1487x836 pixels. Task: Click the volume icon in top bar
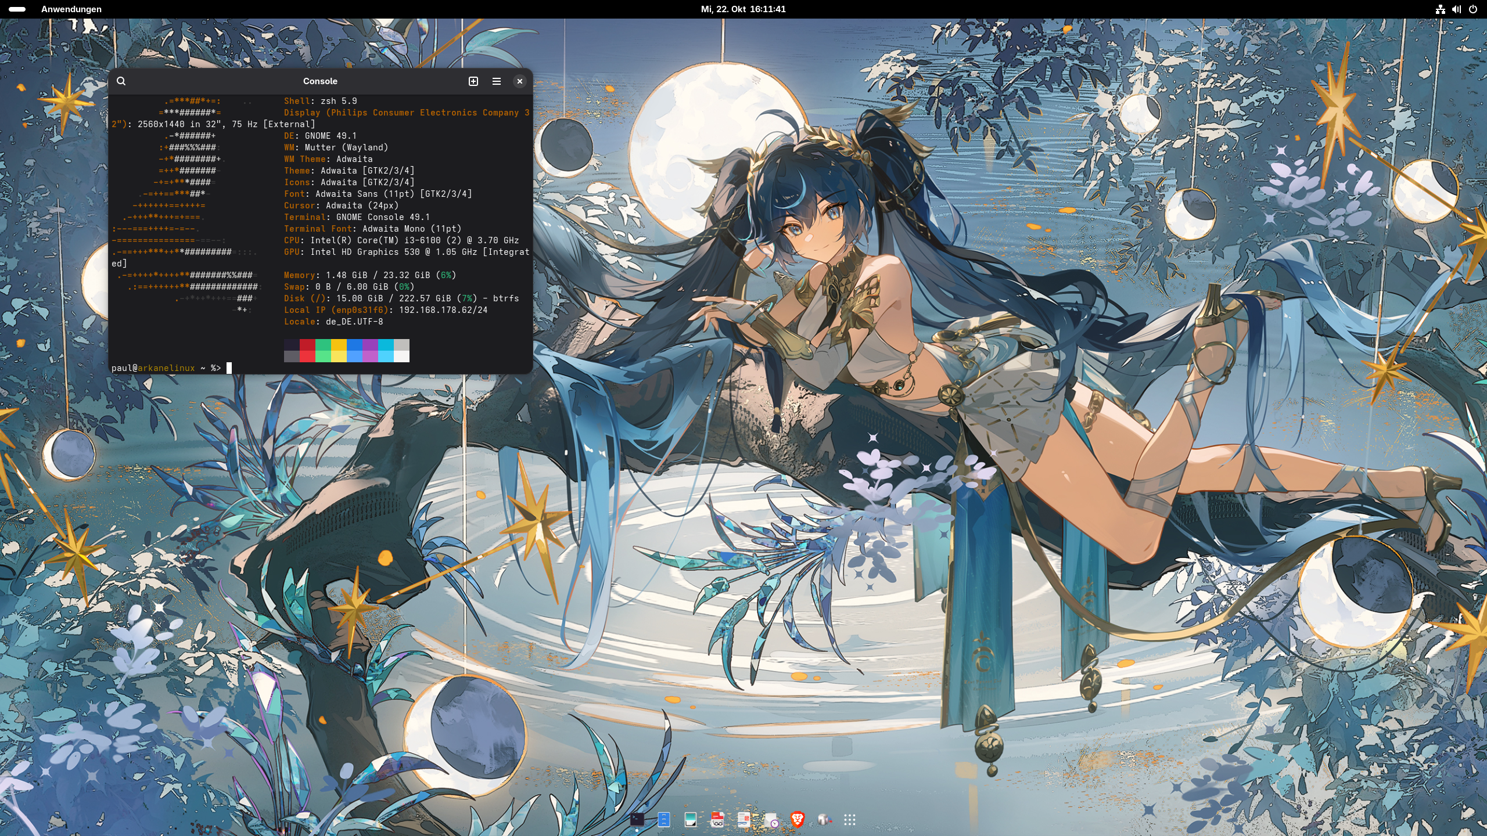[1456, 9]
